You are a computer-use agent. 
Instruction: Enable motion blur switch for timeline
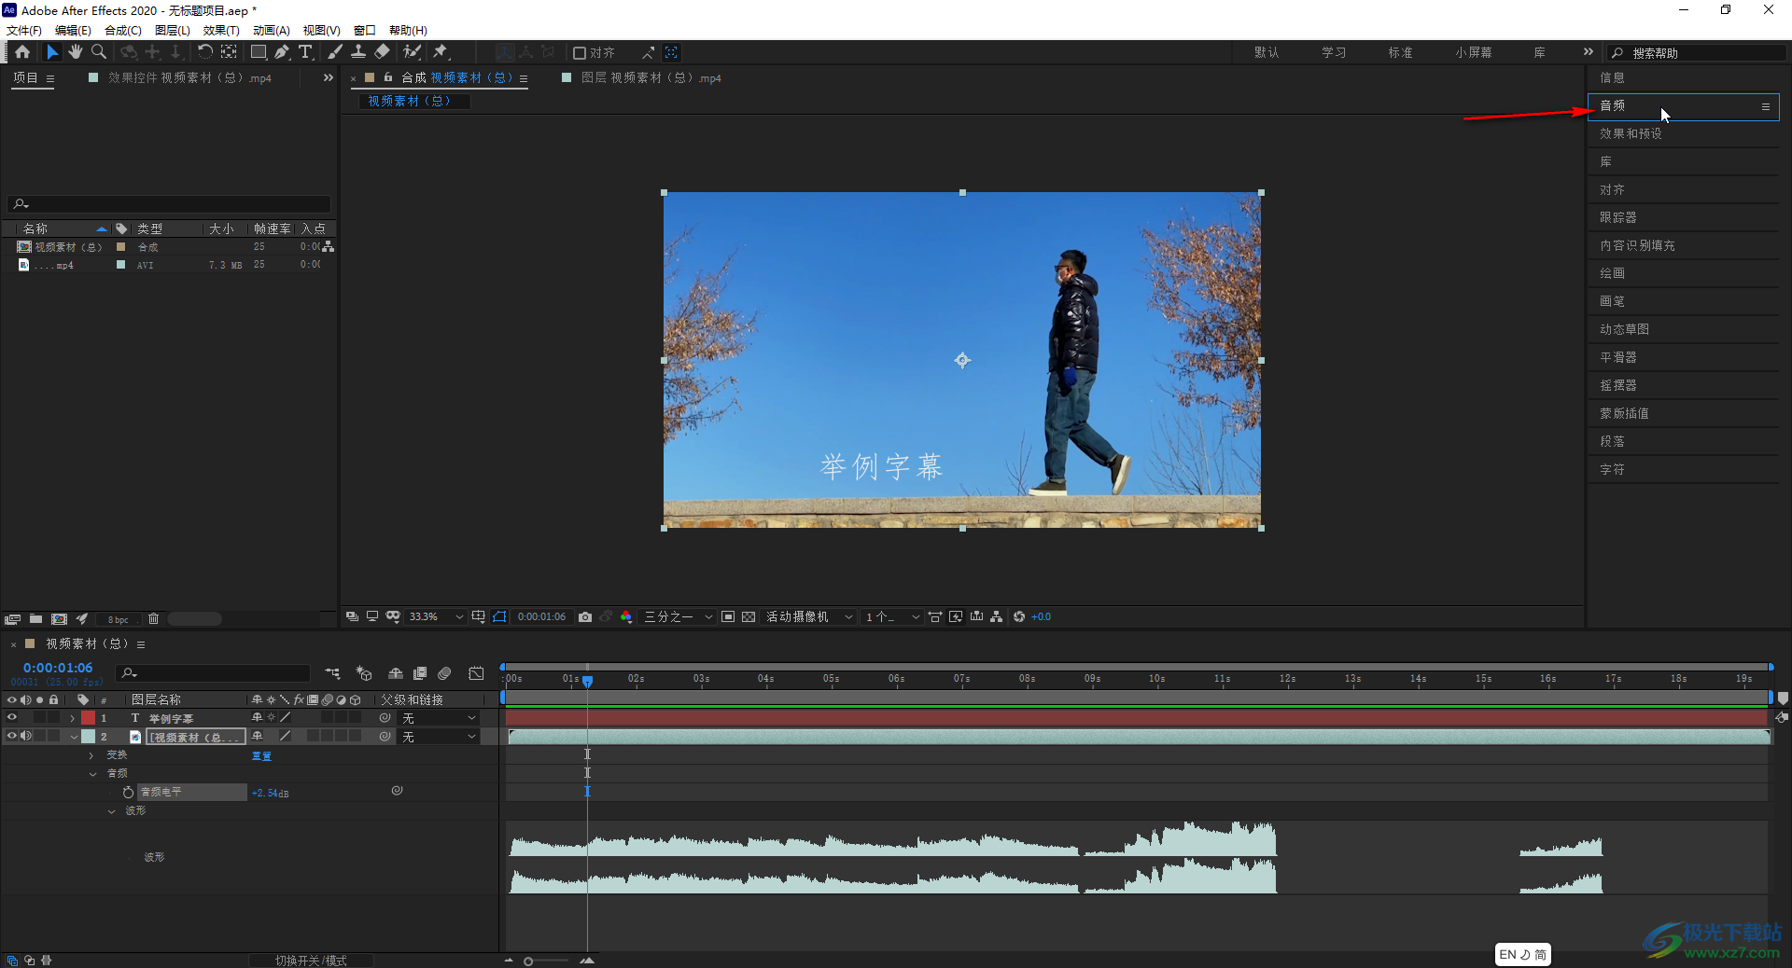(x=445, y=673)
